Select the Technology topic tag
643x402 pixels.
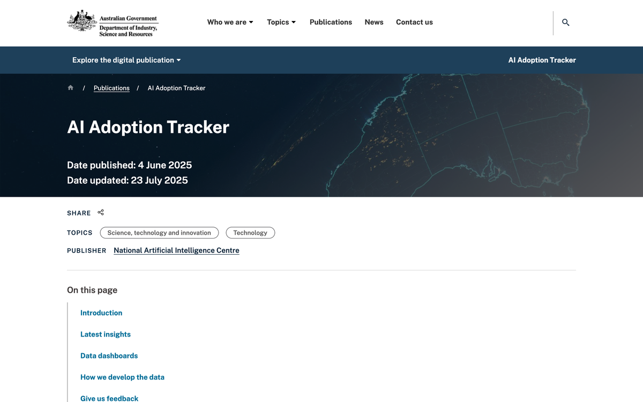pyautogui.click(x=250, y=233)
